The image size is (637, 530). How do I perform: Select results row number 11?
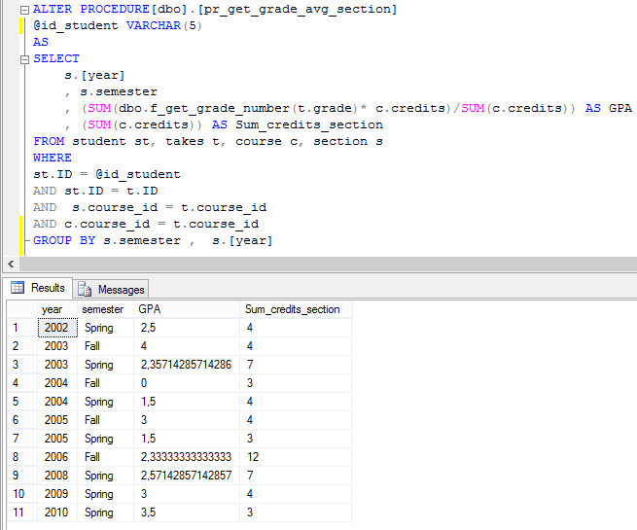coord(22,512)
